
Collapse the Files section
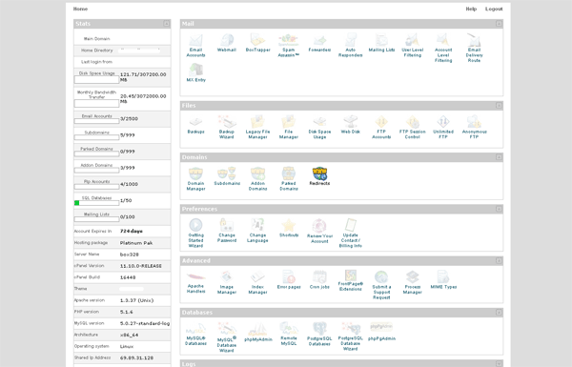[x=499, y=106]
